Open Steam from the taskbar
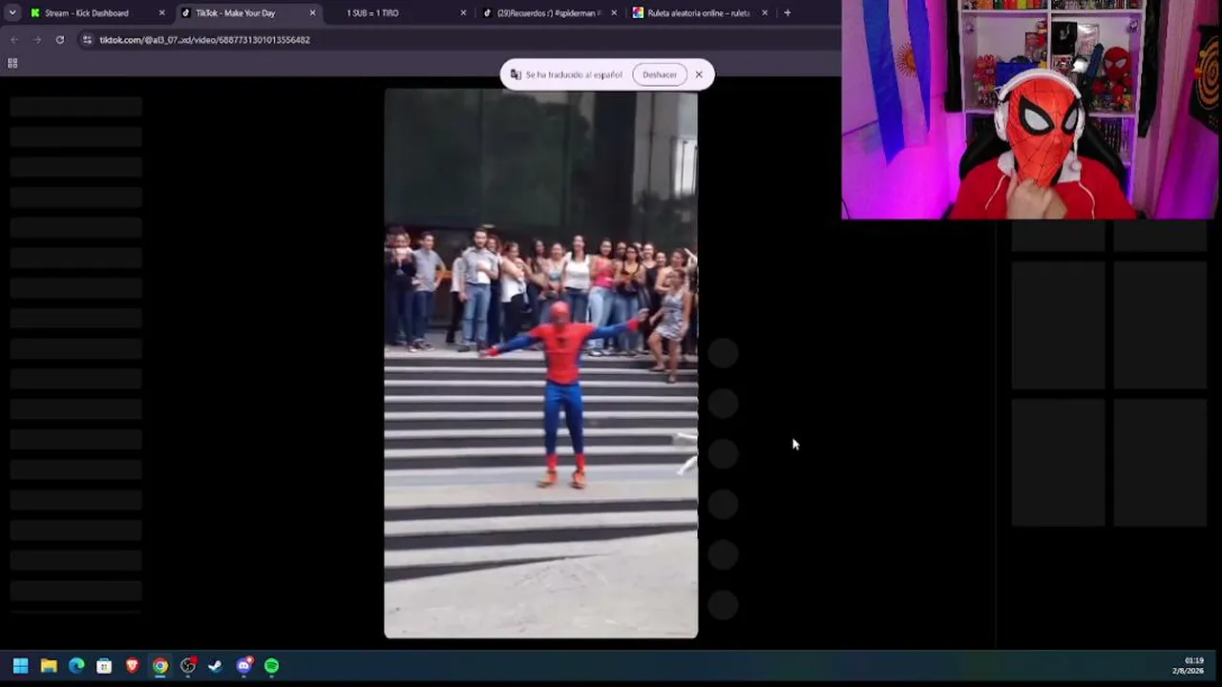The height and width of the screenshot is (687, 1222). click(x=216, y=666)
